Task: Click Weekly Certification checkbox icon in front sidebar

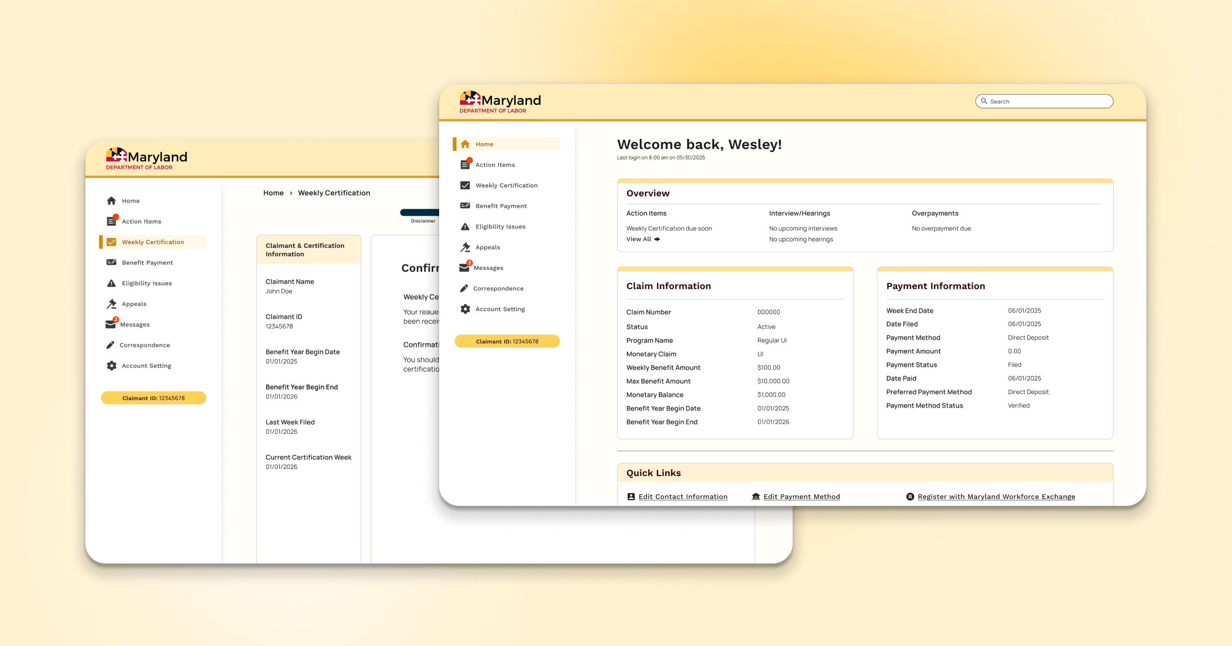Action: tap(465, 185)
